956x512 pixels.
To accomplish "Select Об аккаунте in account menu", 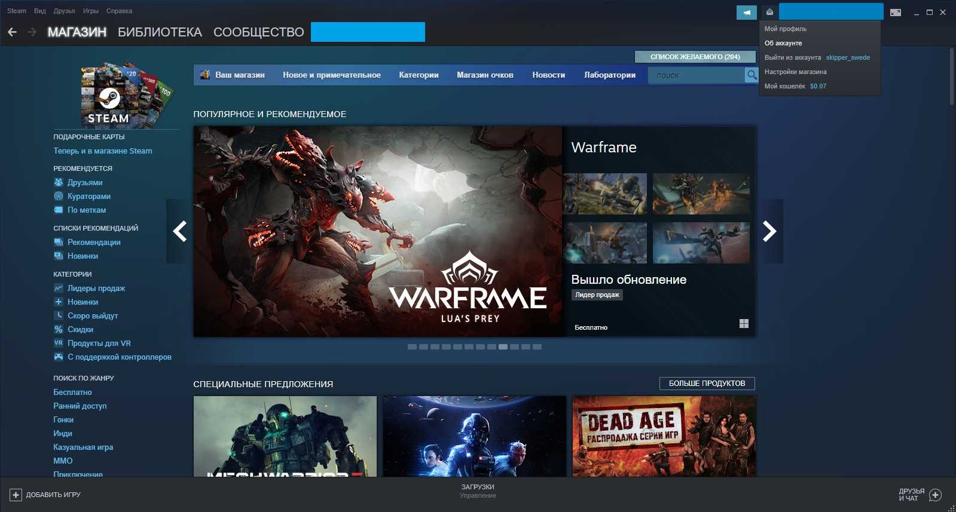I will [x=783, y=43].
